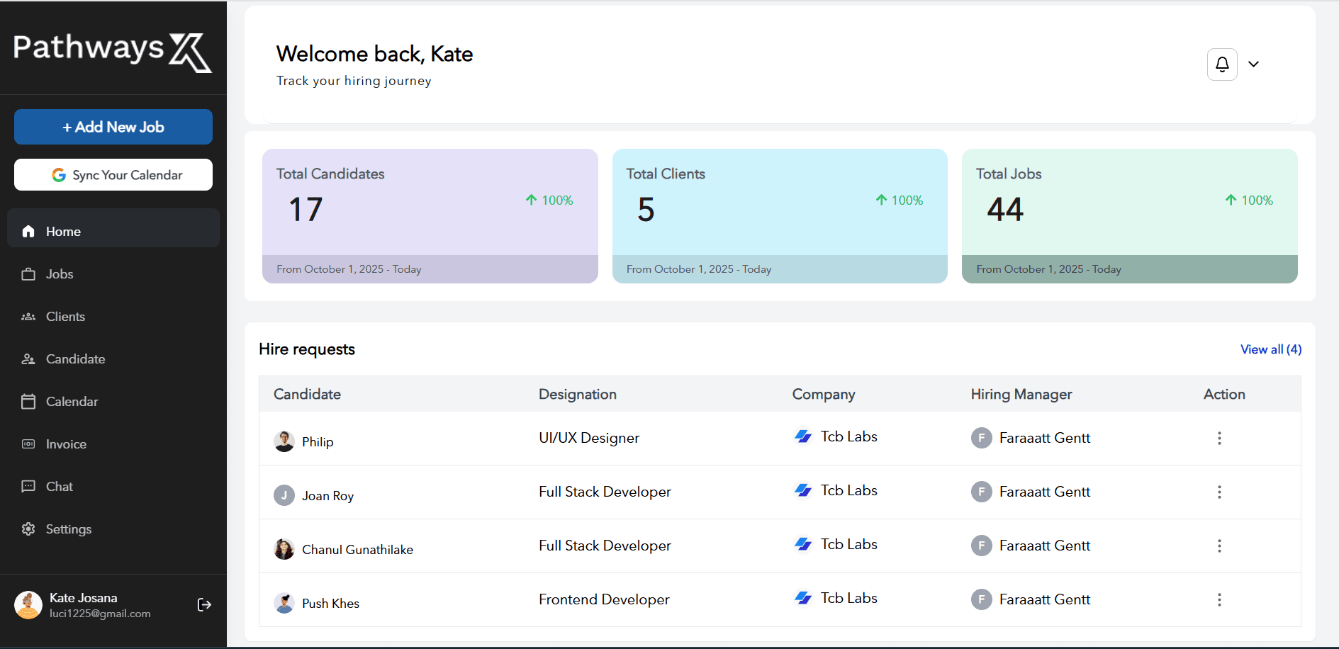Open action menu for Chanul Gunathilake row
Image resolution: width=1339 pixels, height=649 pixels.
1219,546
